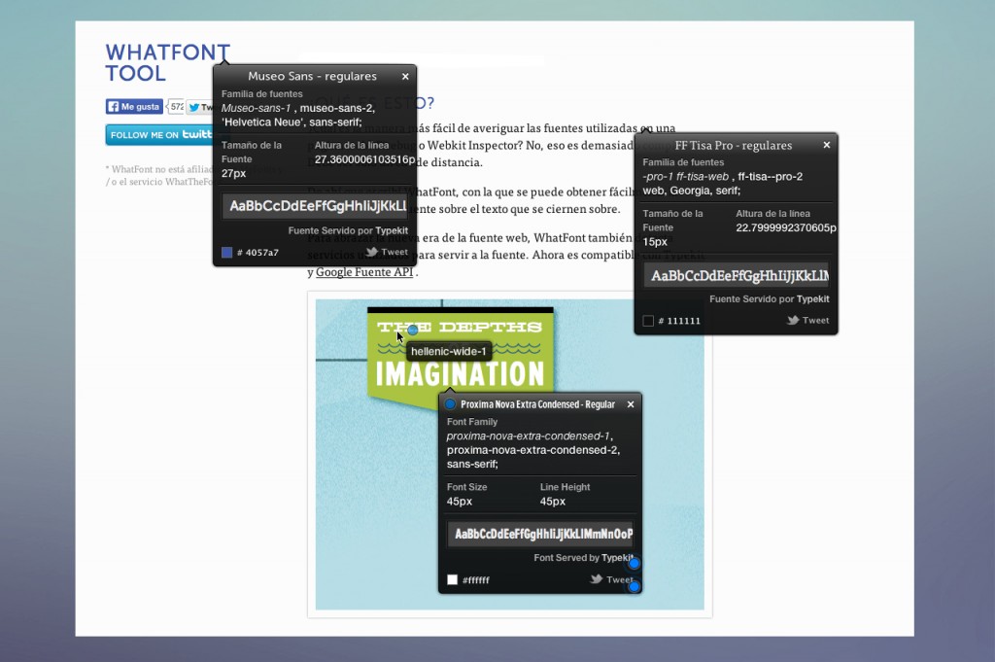Viewport: 995px width, 662px height.
Task: Click the blue #4057a7 color swatch
Action: tap(226, 252)
